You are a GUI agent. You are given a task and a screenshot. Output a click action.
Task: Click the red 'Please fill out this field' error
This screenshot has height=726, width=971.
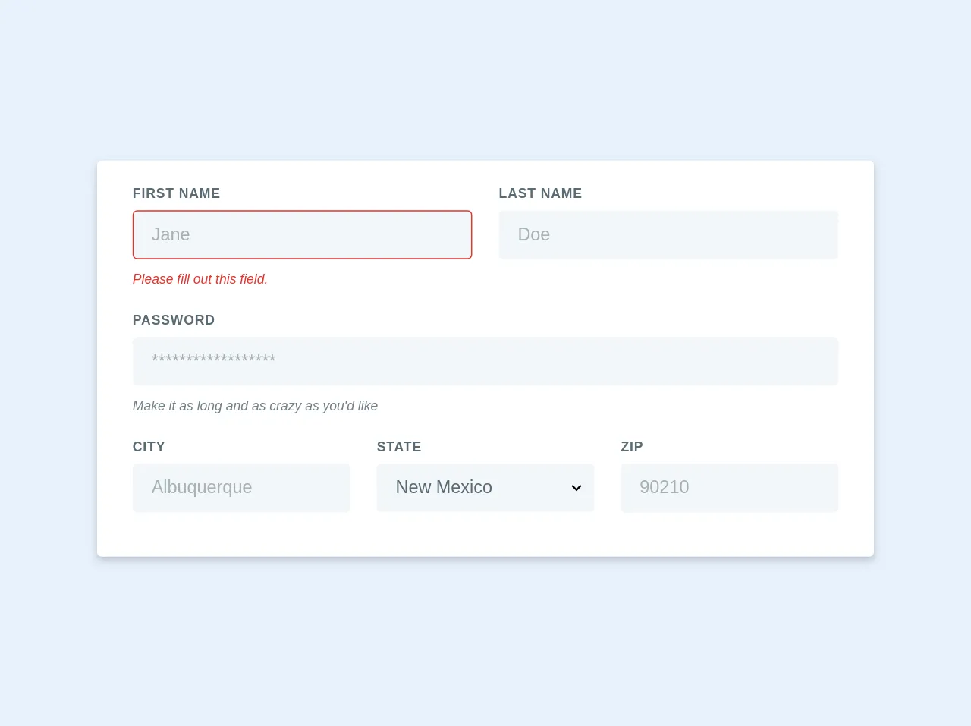tap(200, 279)
